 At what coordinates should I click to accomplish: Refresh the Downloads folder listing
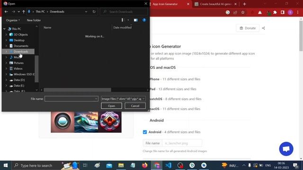pyautogui.click(x=94, y=12)
